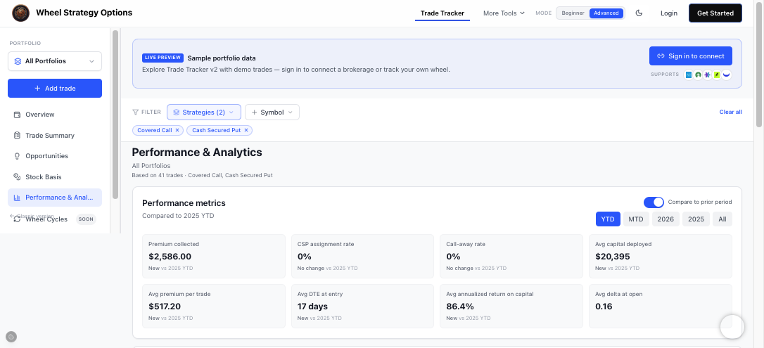Screen dimensions: 764x348
Task: Select the All period tab
Action: pos(722,219)
